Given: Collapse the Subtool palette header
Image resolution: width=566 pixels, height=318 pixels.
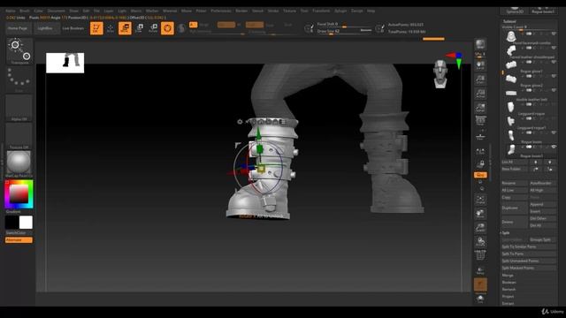Looking at the screenshot, I should click(509, 21).
